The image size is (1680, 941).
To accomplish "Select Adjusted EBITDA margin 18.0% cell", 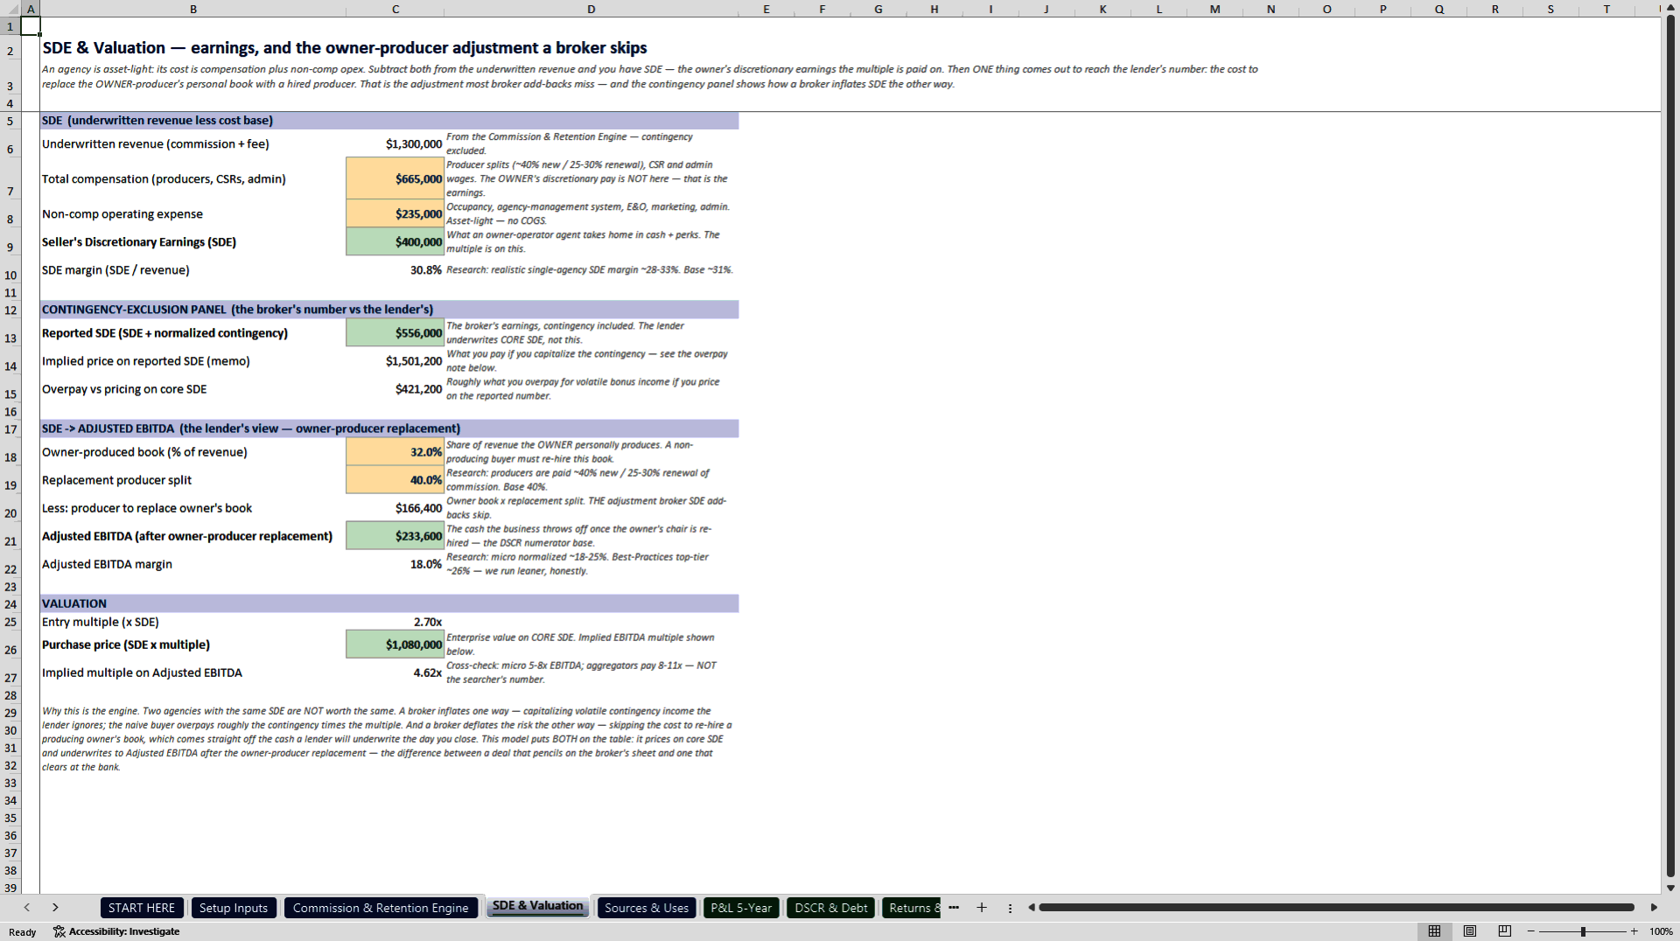I will pos(395,563).
